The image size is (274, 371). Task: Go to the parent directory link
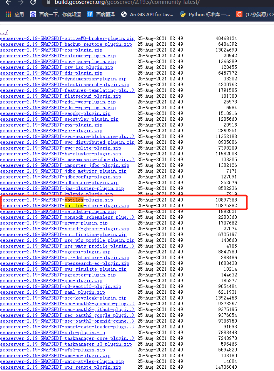4,33
